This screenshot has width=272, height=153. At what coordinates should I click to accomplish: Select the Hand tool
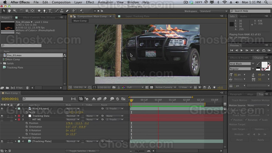pos(9,11)
